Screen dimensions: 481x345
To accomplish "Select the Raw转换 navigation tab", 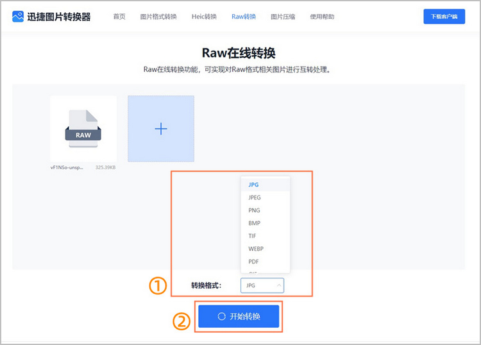I will [x=244, y=17].
